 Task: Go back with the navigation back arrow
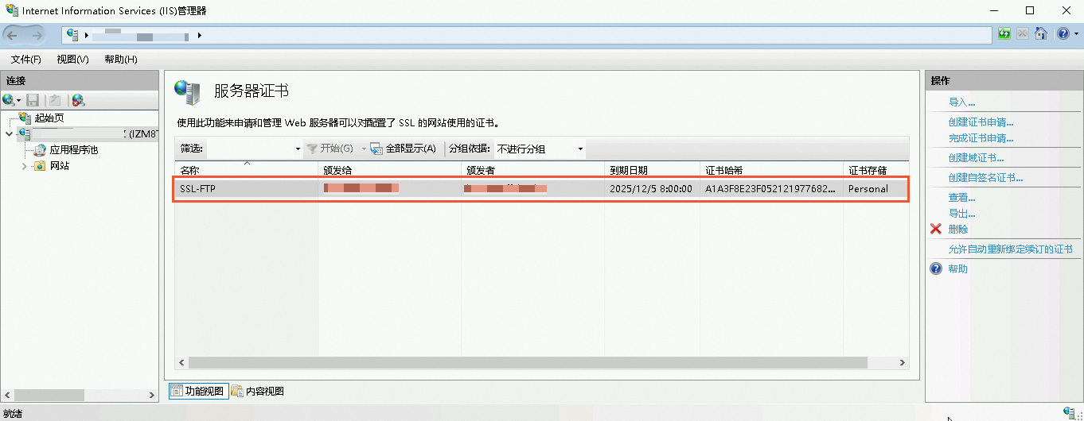(x=13, y=35)
